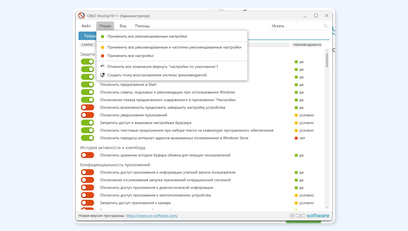Open the Вид menu

(123, 26)
